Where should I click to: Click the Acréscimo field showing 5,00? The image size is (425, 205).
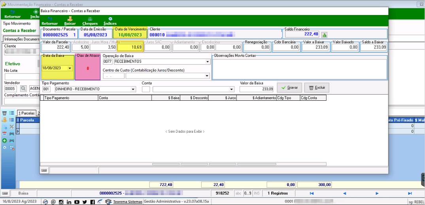pos(81,47)
